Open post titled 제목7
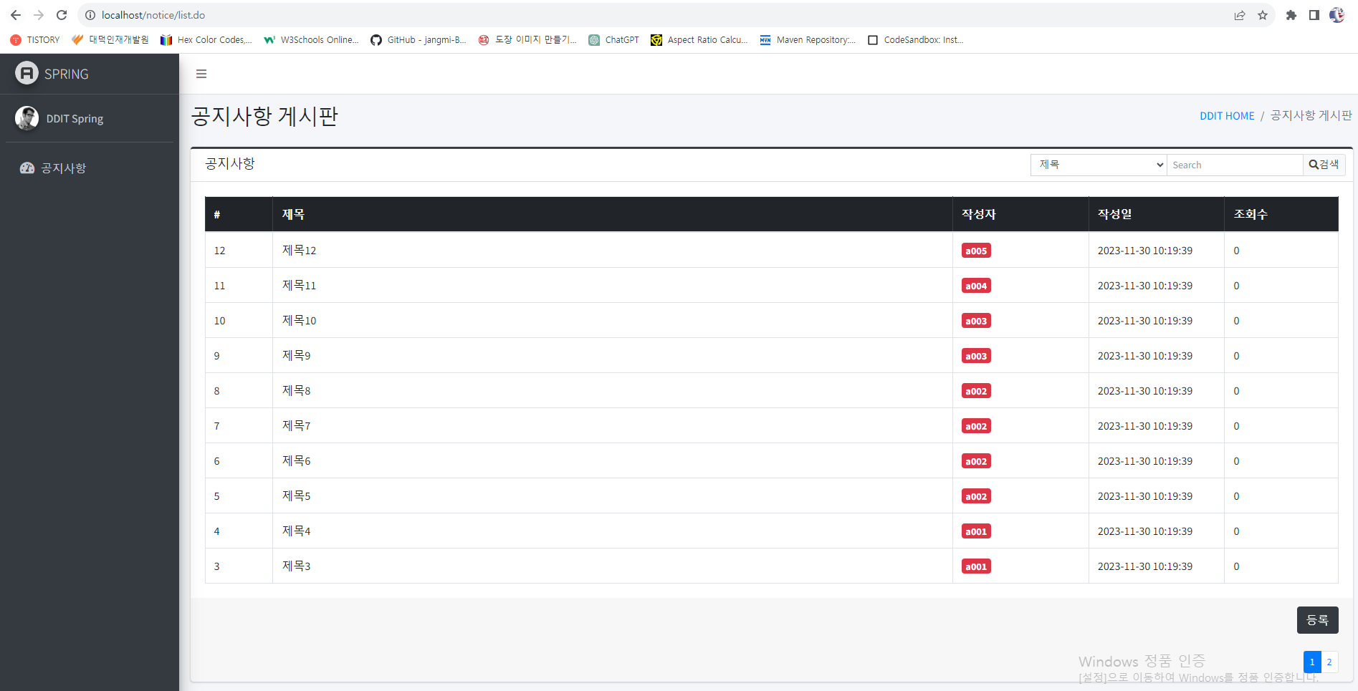This screenshot has height=691, width=1358. [296, 426]
